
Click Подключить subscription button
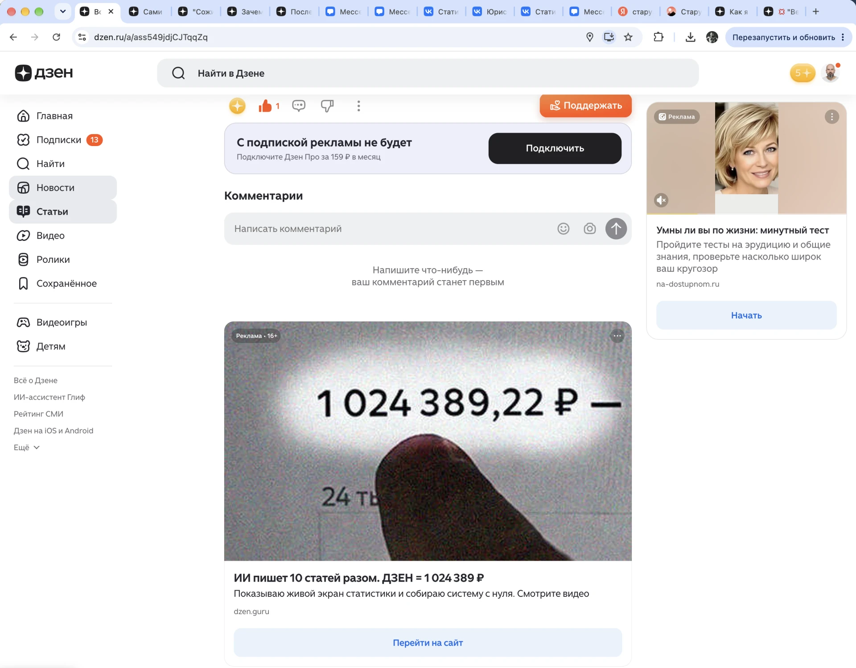click(555, 148)
